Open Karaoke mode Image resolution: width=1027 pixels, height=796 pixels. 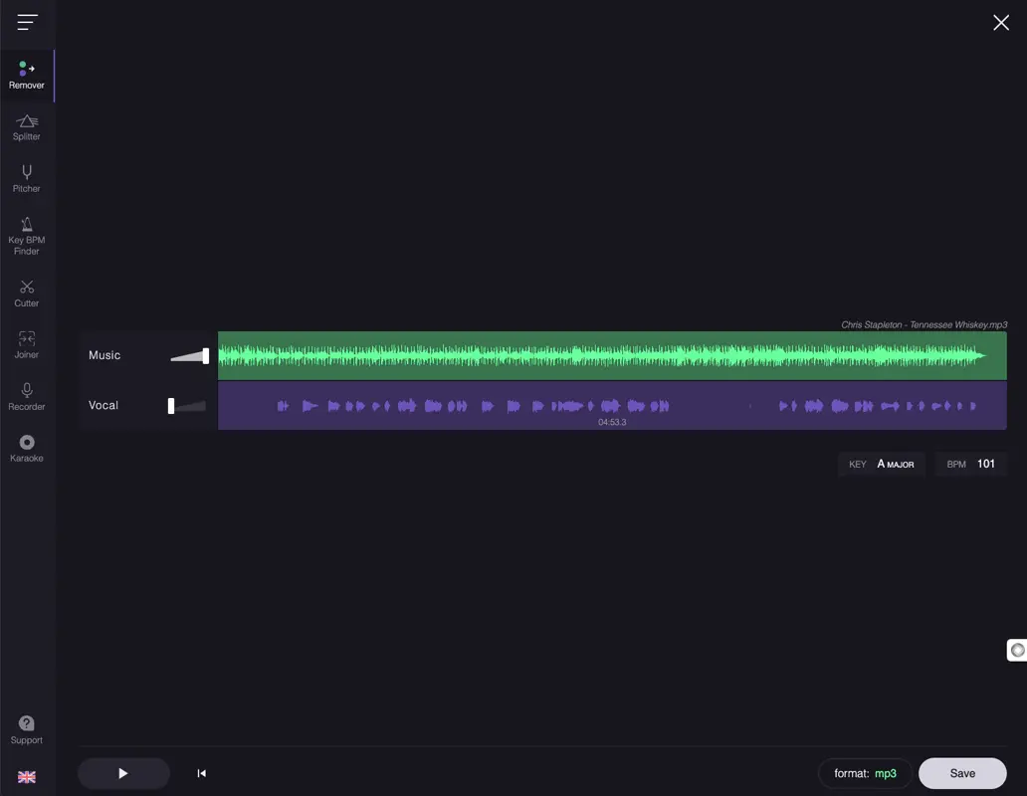[x=26, y=449]
